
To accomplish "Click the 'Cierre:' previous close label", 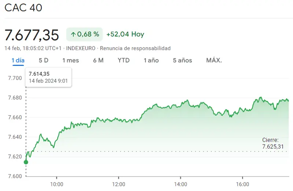I will (x=270, y=140).
